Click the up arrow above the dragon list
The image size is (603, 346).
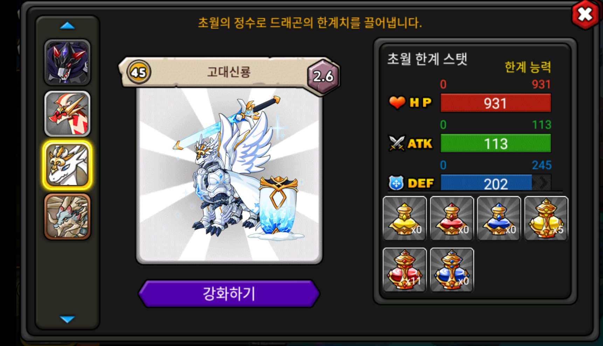click(67, 26)
